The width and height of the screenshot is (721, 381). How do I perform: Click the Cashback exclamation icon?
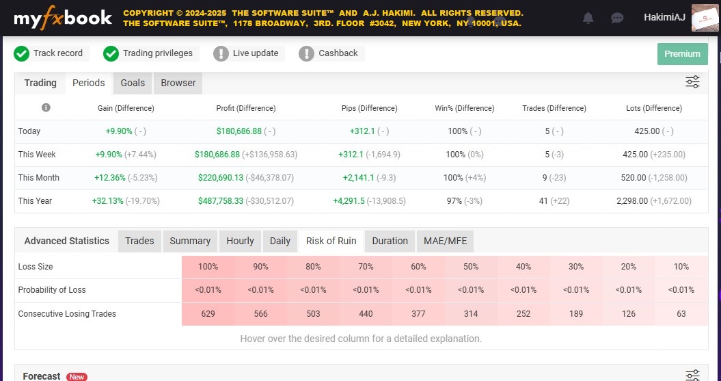click(x=306, y=54)
